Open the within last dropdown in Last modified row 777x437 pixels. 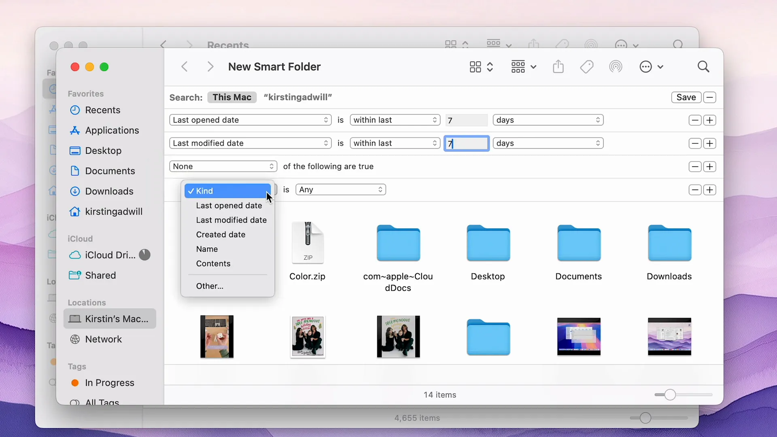pos(395,143)
